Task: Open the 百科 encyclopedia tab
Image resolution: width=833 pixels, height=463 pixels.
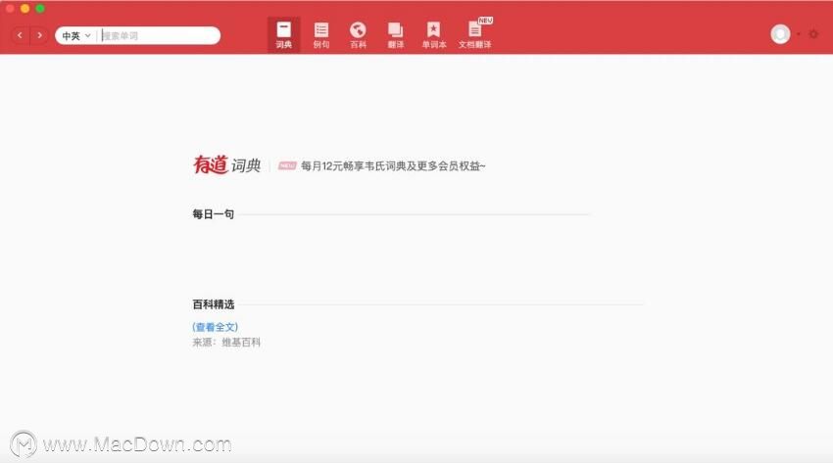Action: click(x=358, y=35)
